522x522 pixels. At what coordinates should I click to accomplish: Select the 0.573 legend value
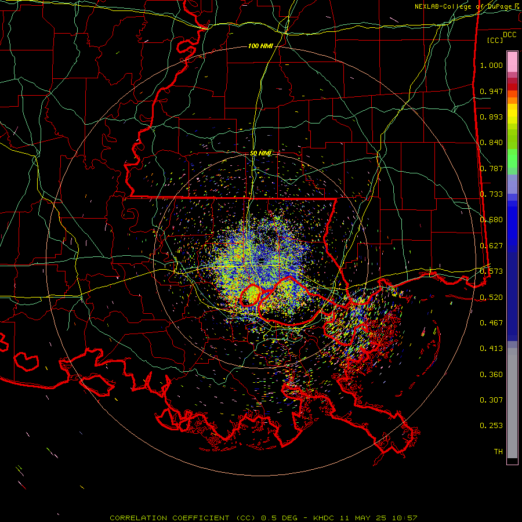tap(491, 271)
